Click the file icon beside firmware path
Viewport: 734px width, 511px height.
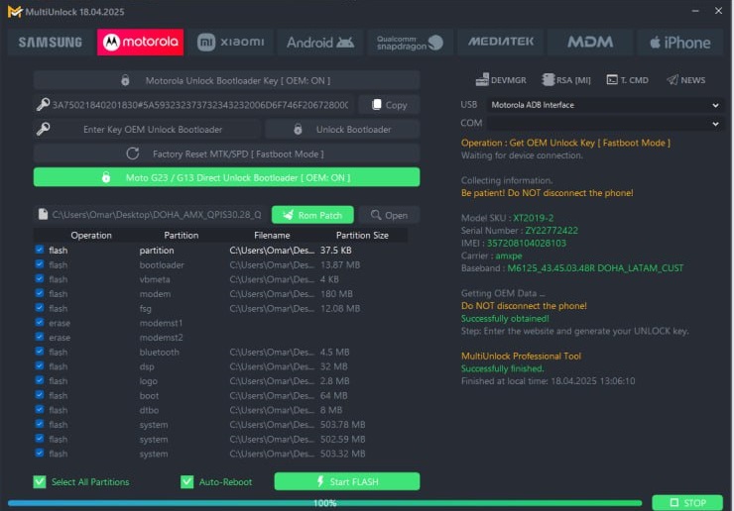click(43, 214)
